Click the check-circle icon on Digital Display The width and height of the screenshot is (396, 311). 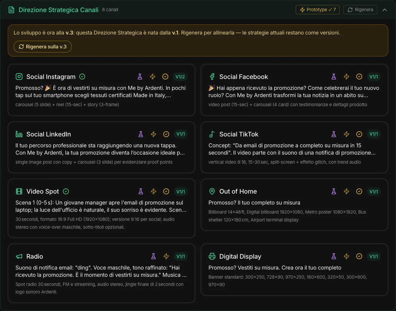coord(359,256)
